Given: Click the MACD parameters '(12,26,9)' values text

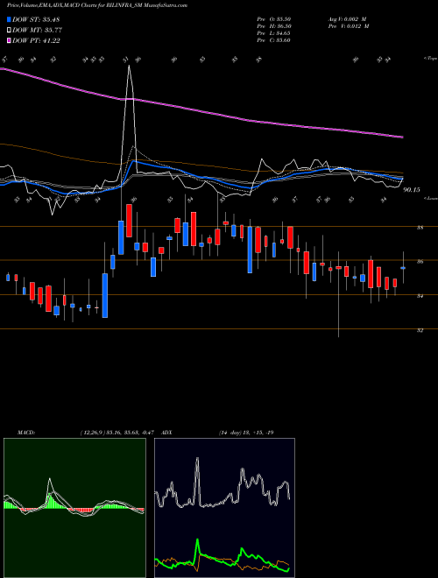Looking at the screenshot, I should pos(119,433).
